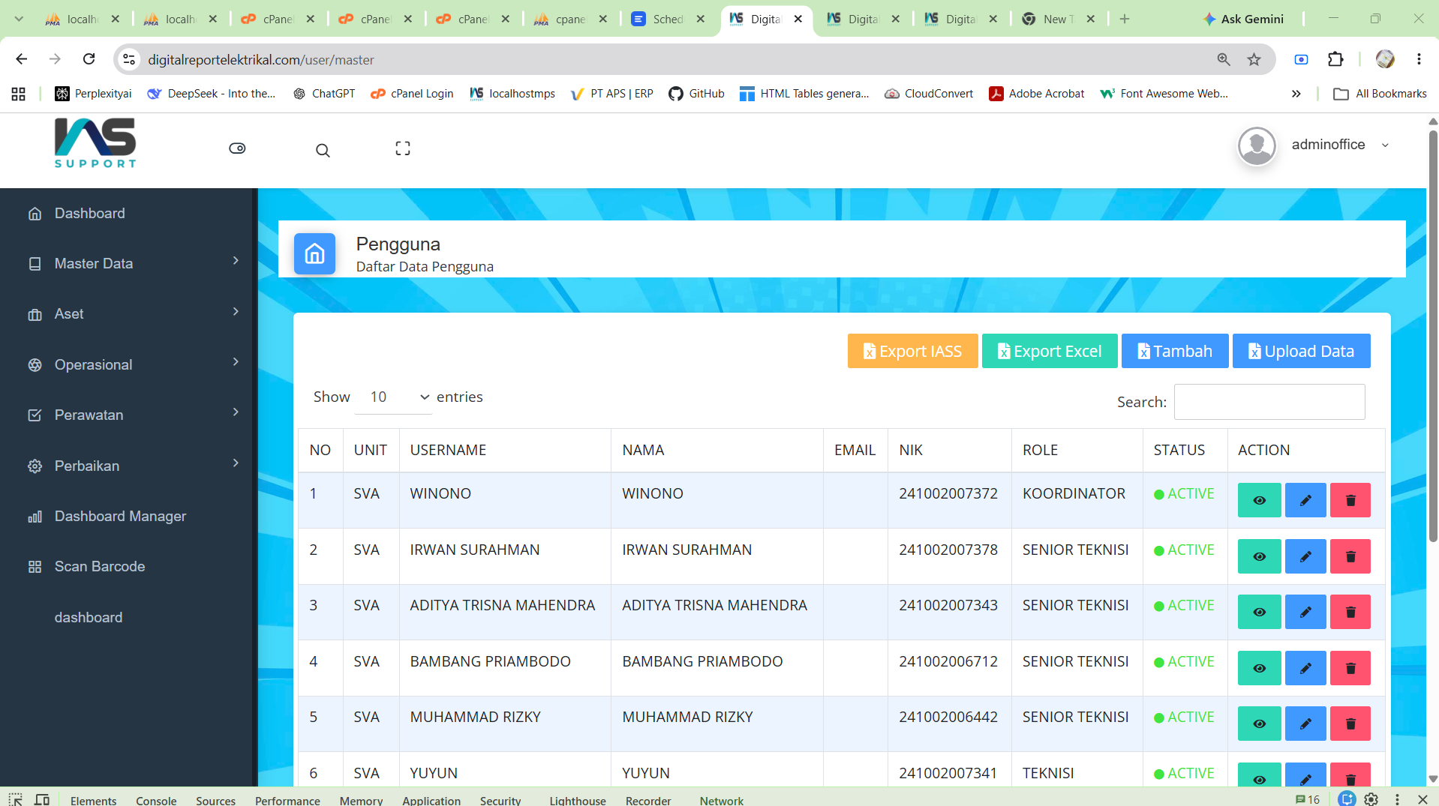
Task: Open the Show entries count dropdown
Action: pos(393,397)
